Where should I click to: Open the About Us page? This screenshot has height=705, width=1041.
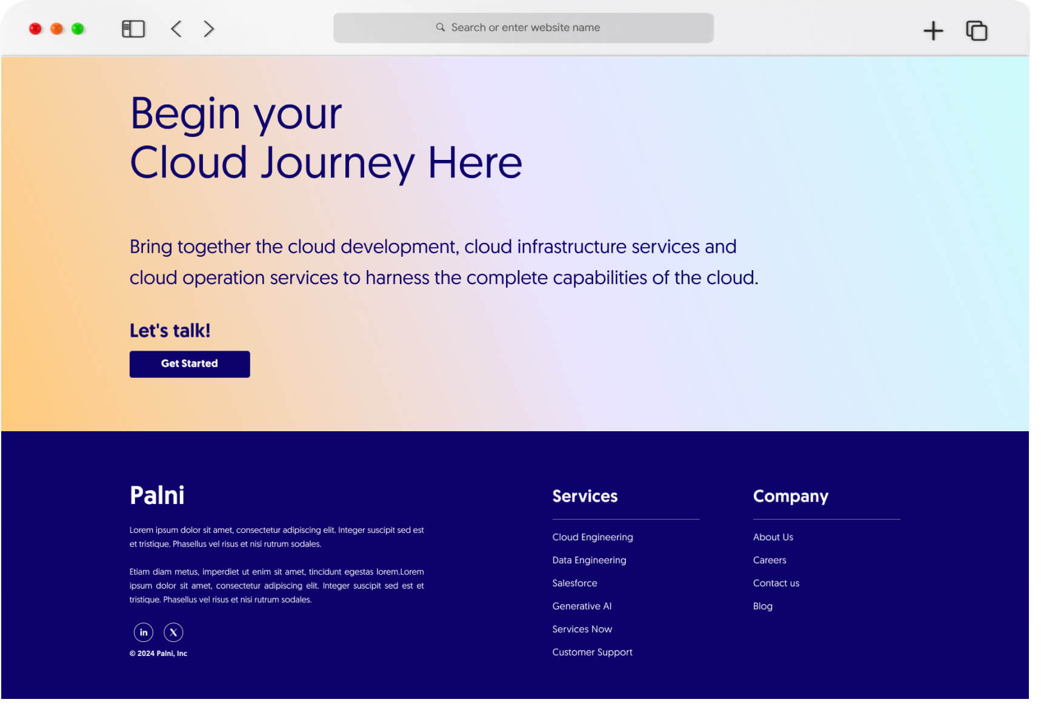click(773, 537)
